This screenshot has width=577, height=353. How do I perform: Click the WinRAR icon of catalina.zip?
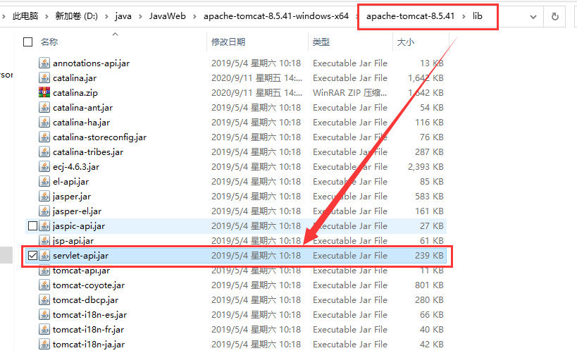point(44,92)
